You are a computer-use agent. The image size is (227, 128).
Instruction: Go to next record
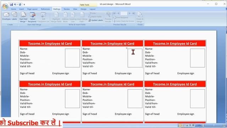pyautogui.click(x=129, y=14)
